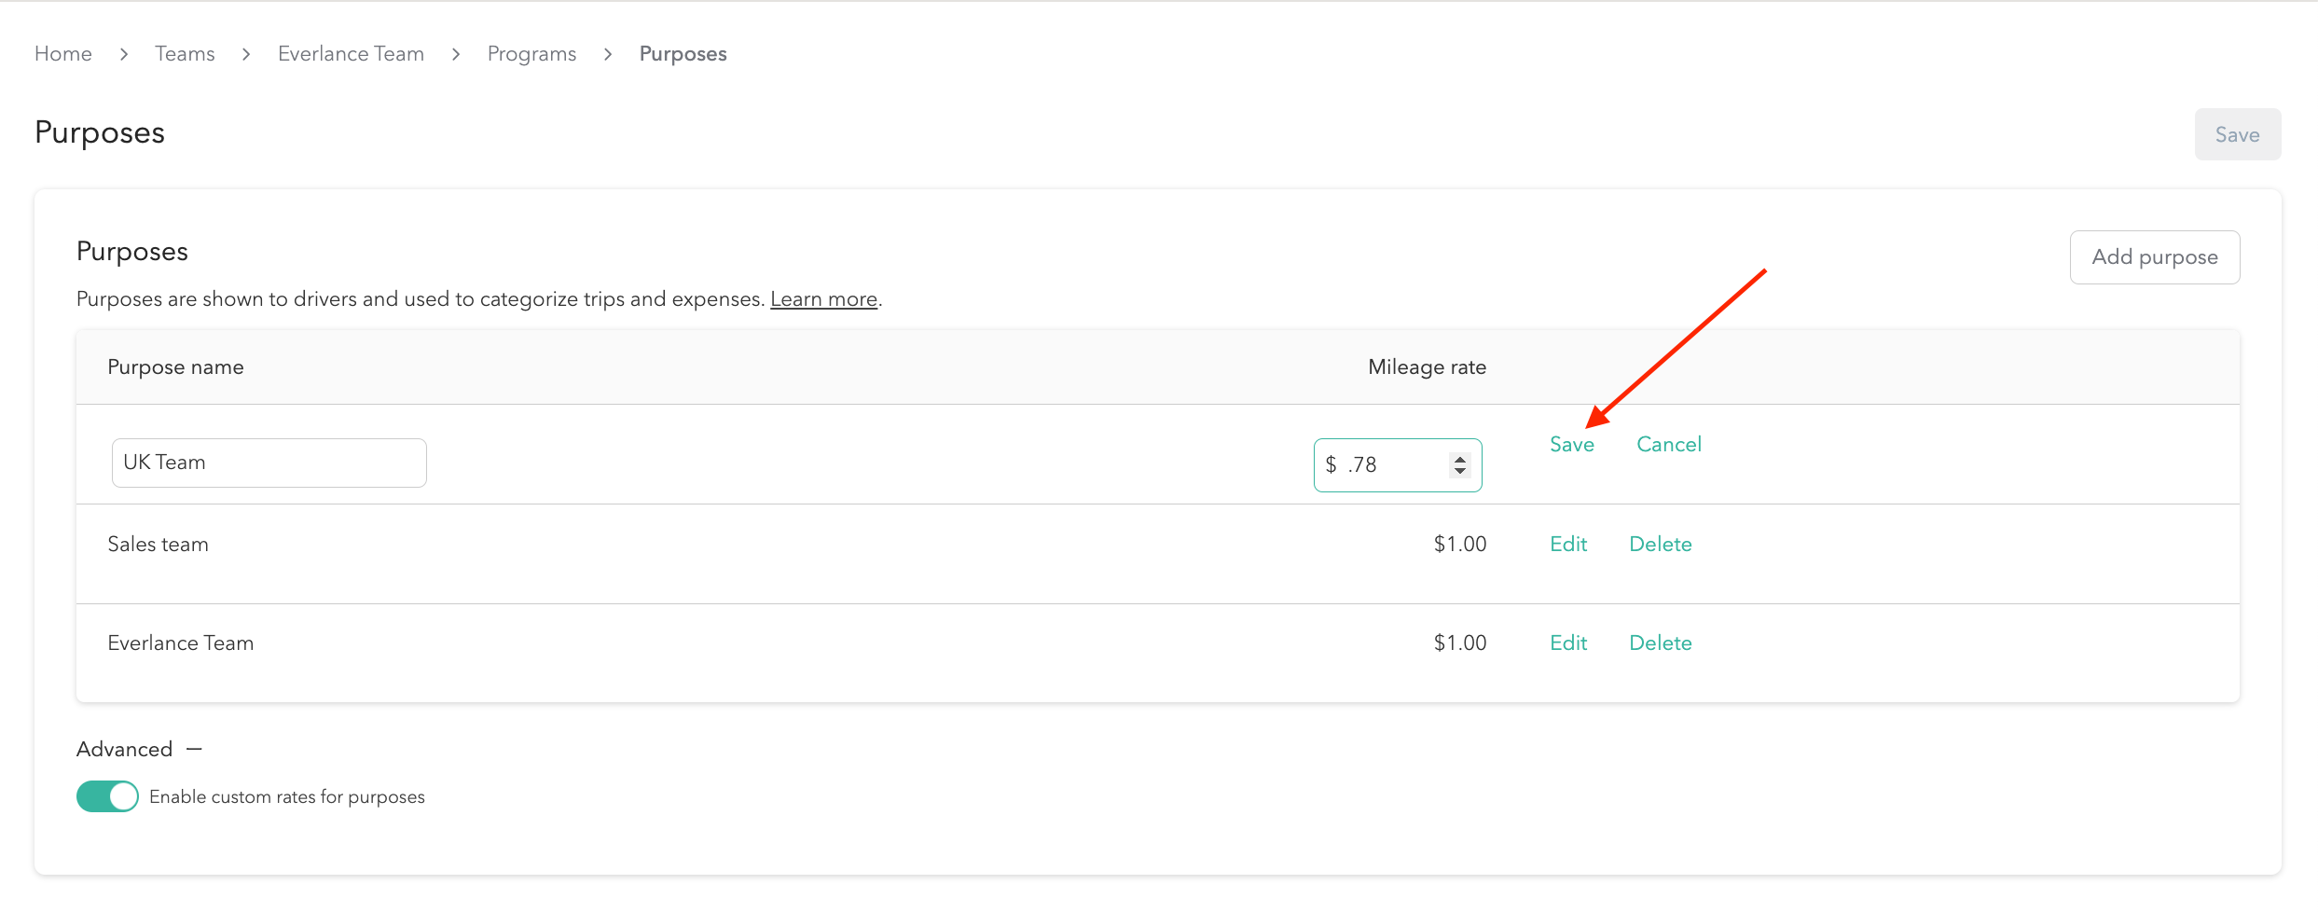
Task: Delete the Everlance Team purpose
Action: [1660, 643]
